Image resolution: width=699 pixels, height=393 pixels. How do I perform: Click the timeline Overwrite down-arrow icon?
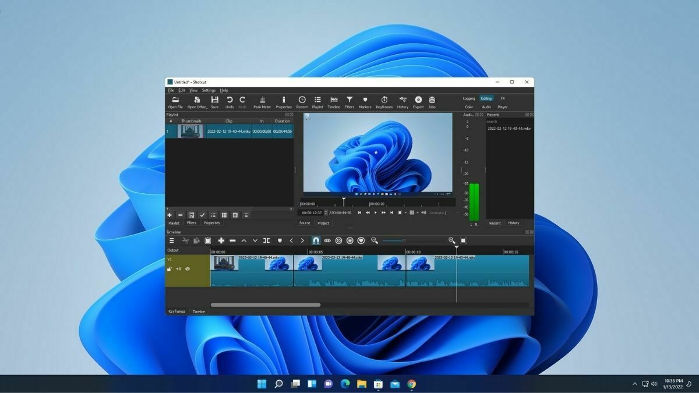coord(255,240)
